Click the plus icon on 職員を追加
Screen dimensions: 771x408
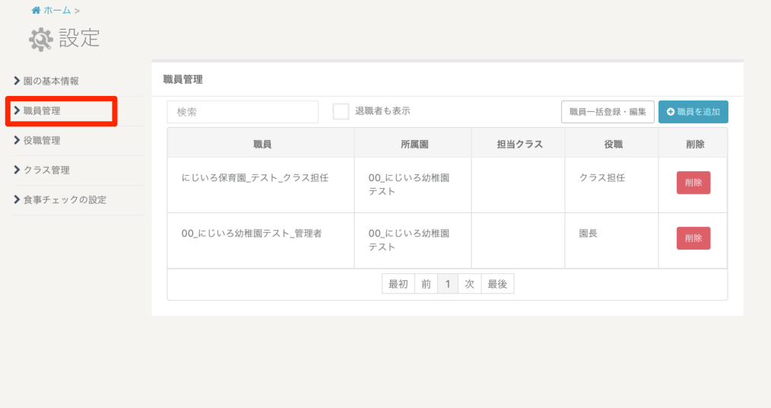[671, 112]
